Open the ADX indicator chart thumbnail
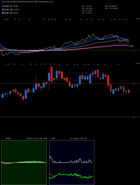The image size is (140, 185). click(72, 163)
